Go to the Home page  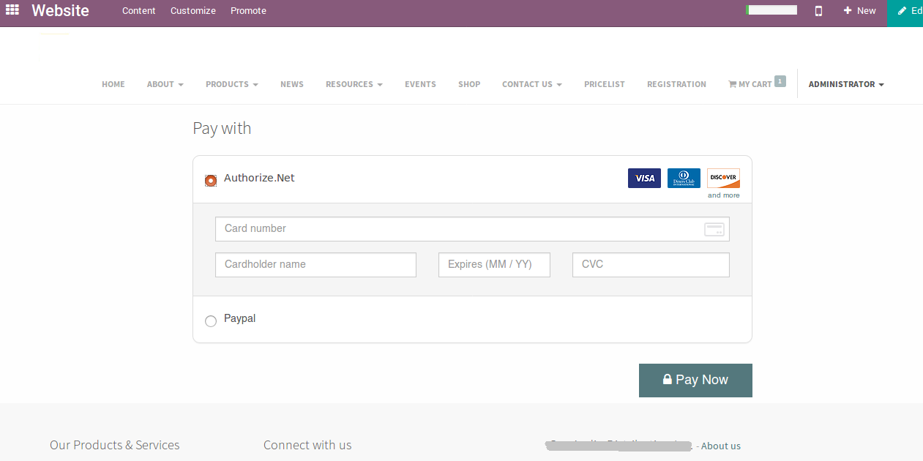tap(113, 84)
